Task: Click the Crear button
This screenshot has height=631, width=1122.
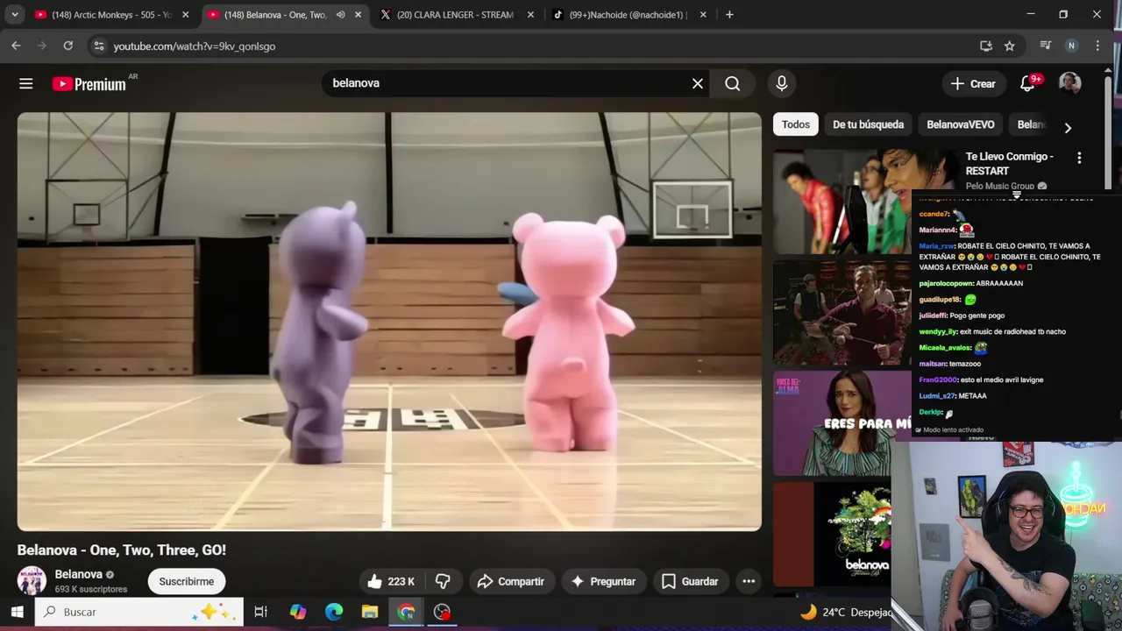Action: pos(974,83)
